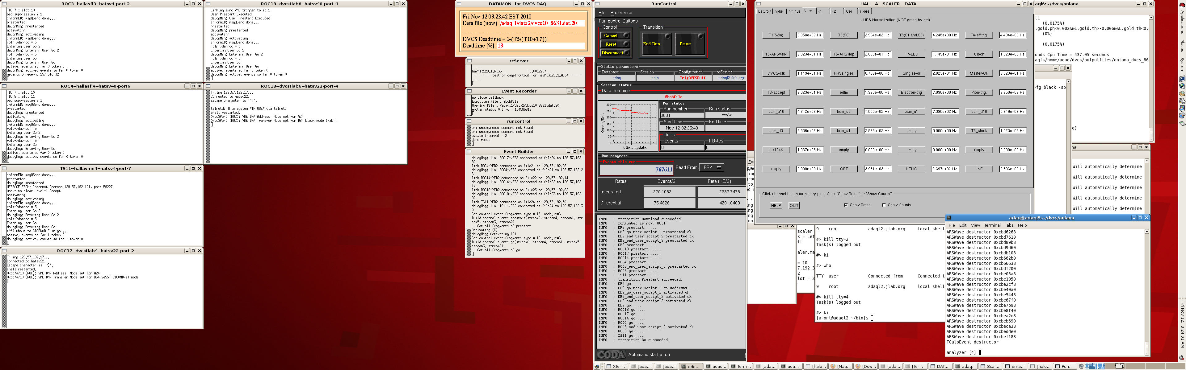
Task: Click the bcm_u10 channel button
Action: click(x=776, y=111)
